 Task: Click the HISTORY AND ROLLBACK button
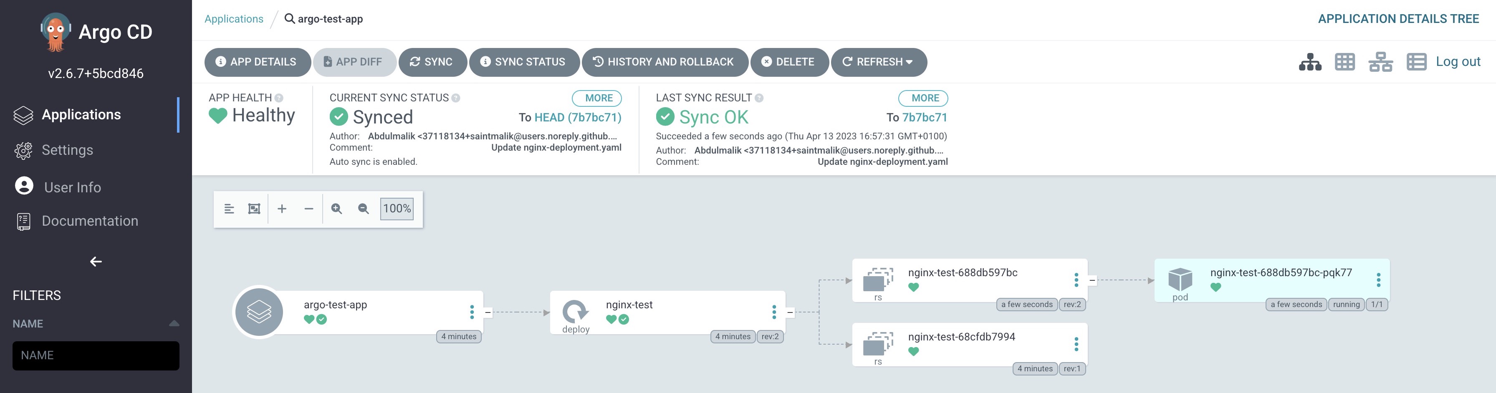(x=665, y=62)
